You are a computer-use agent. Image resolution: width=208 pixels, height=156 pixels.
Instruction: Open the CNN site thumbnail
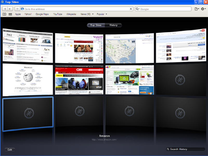coord(79,80)
